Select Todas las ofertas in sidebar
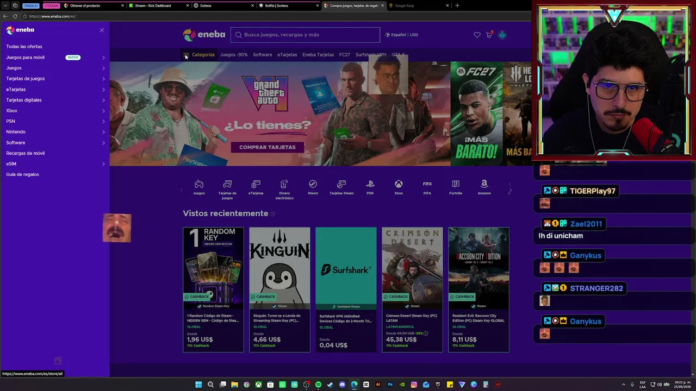The image size is (696, 391). [24, 47]
